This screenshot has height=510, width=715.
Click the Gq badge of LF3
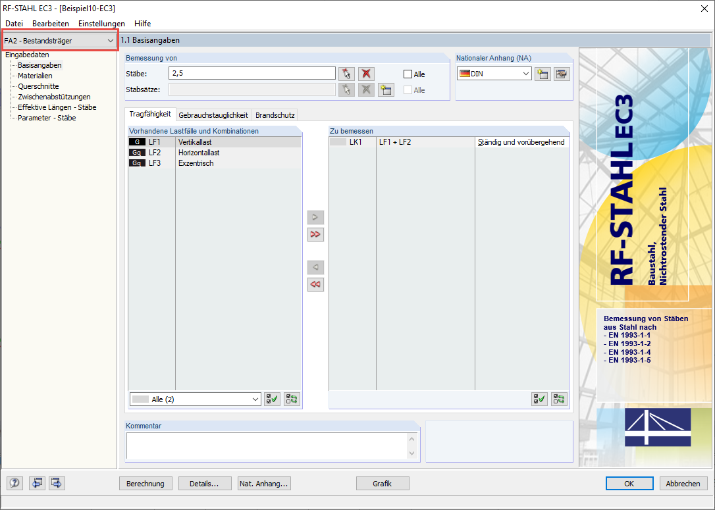[137, 163]
